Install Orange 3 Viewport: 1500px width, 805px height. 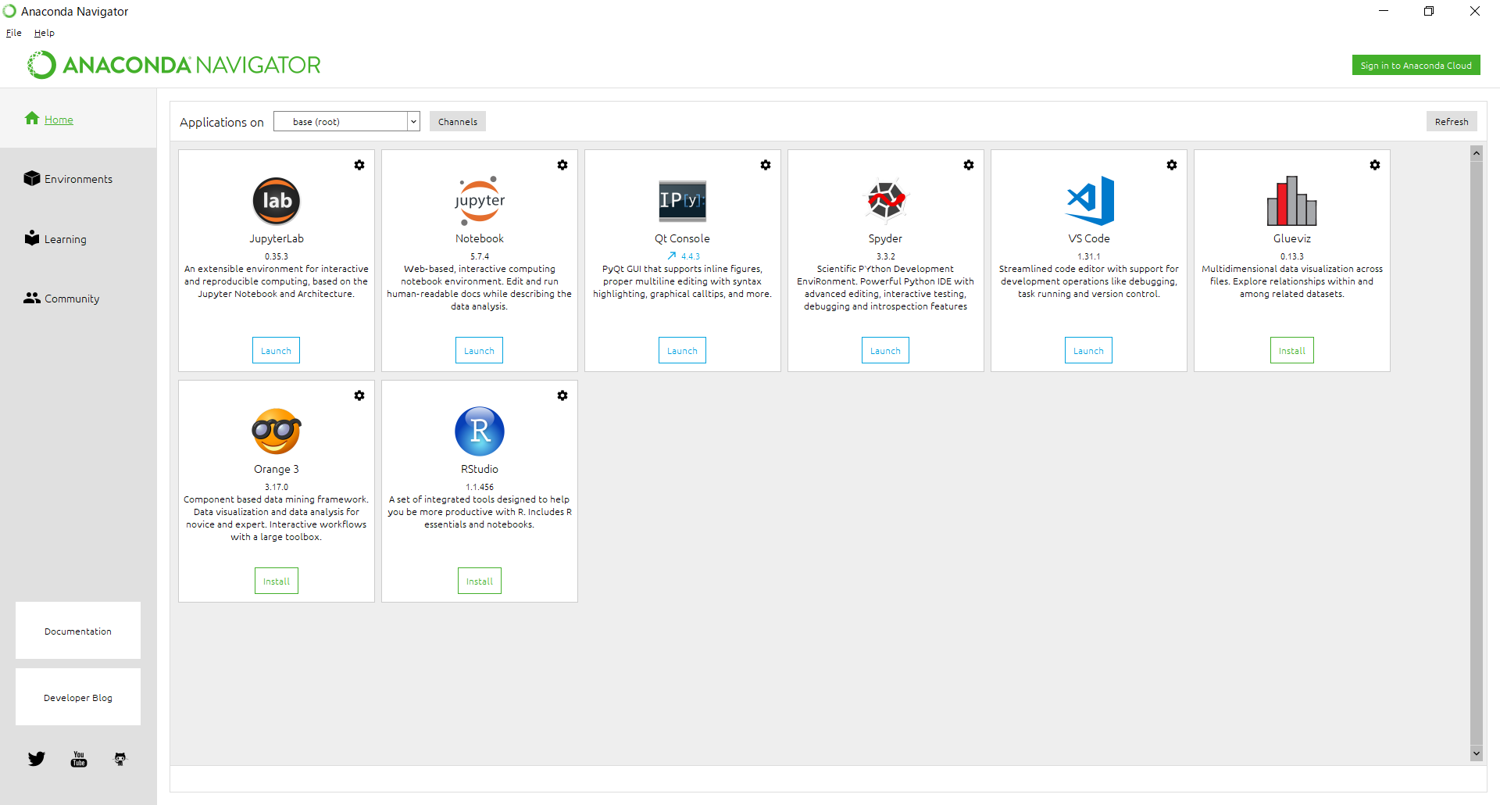coord(277,581)
